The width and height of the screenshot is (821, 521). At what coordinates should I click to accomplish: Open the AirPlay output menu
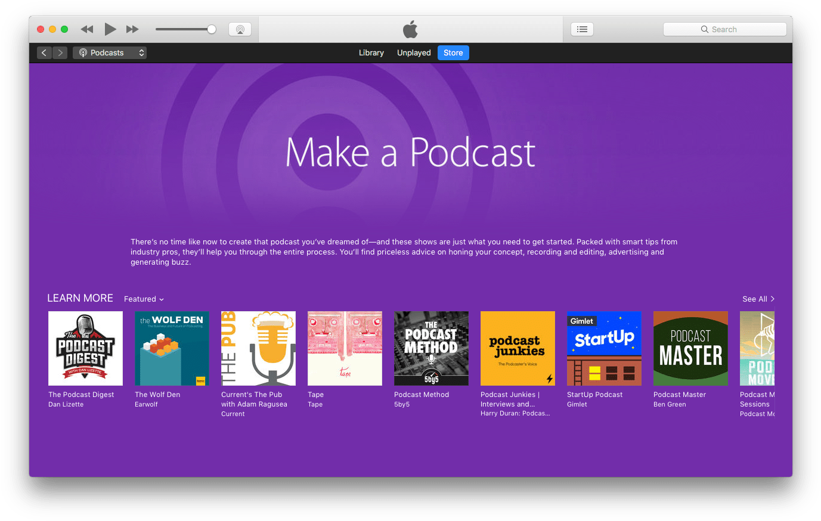(240, 29)
